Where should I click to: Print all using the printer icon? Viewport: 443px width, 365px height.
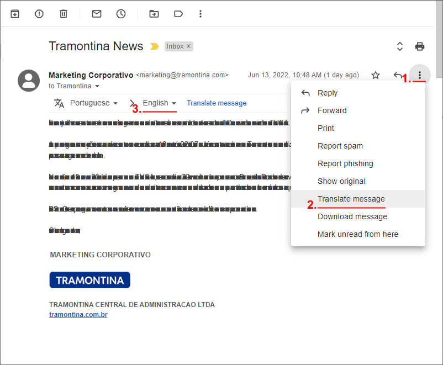(x=420, y=46)
